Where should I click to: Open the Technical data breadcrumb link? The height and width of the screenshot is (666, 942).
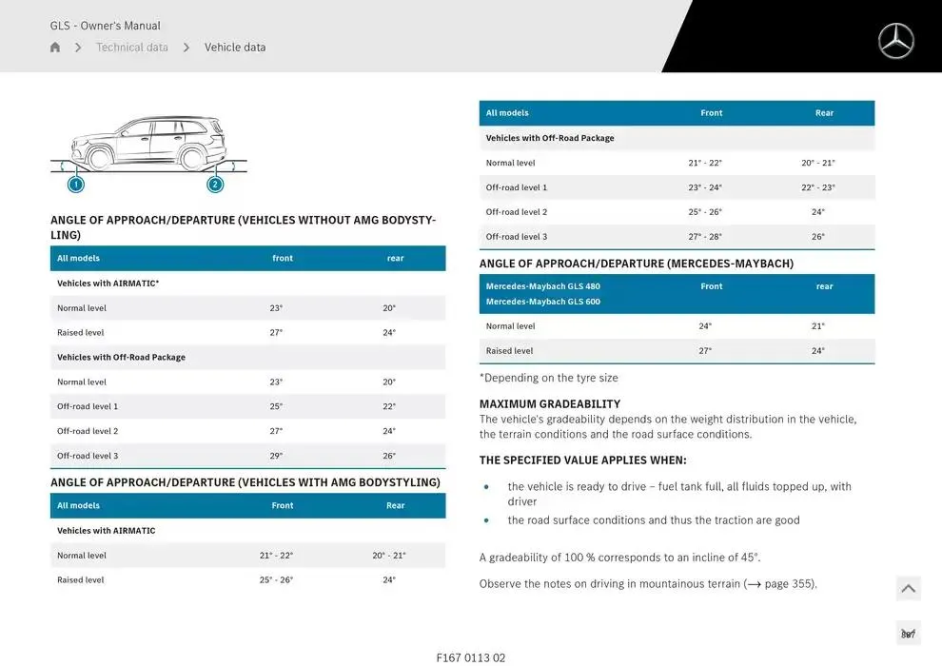click(x=132, y=47)
